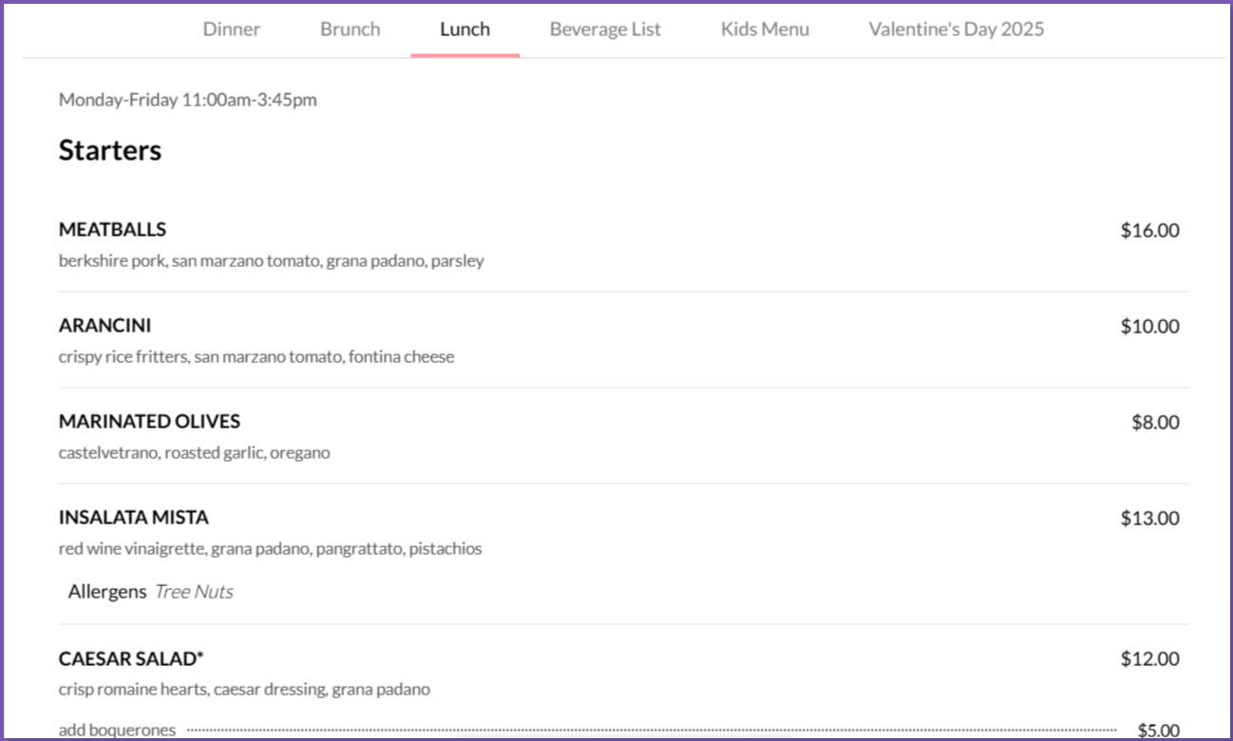Click the Starters section heading
The image size is (1233, 741).
coord(110,150)
